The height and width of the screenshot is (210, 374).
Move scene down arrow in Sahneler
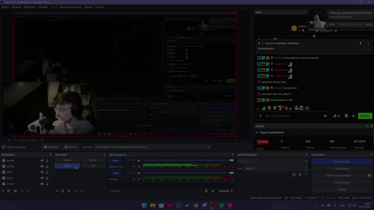point(82,191)
